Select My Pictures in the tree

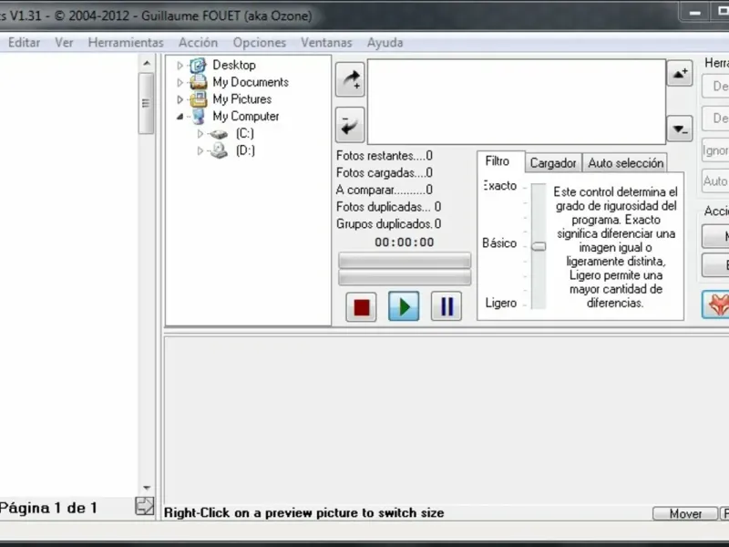tap(241, 99)
